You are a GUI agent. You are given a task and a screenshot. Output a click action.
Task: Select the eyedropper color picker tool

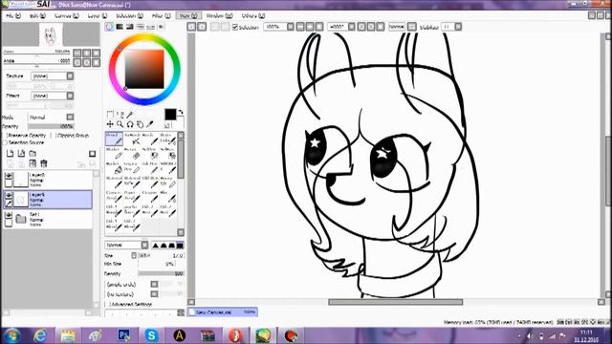[x=150, y=124]
